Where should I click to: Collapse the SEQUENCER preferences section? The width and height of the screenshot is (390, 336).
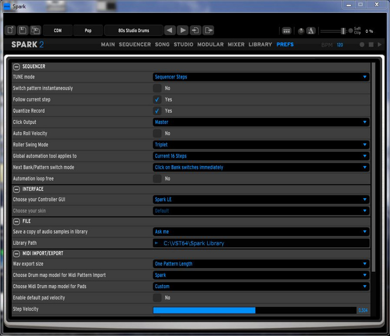click(17, 67)
